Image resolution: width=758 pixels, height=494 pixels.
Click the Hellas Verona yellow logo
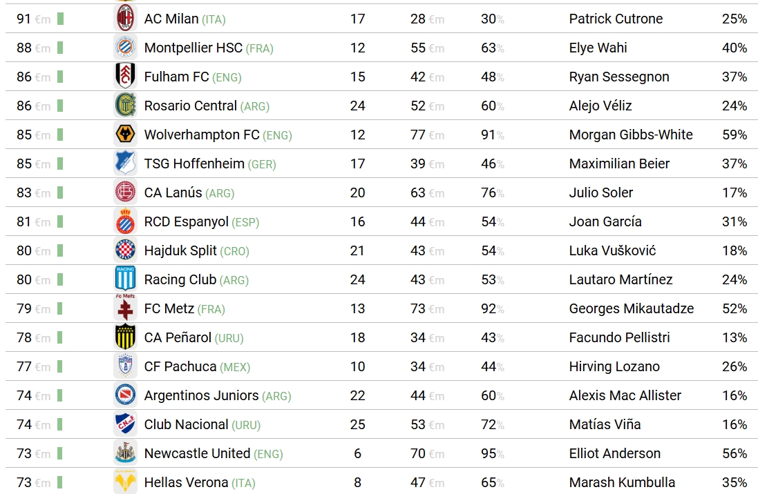pyautogui.click(x=125, y=482)
